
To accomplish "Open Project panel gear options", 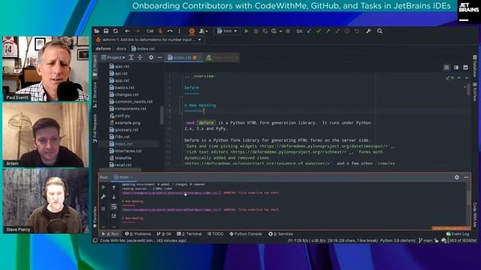I will point(151,58).
